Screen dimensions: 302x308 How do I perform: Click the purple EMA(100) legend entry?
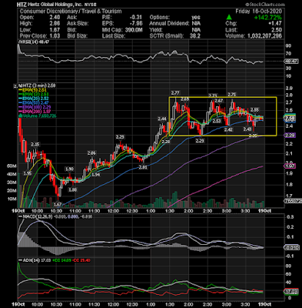(35, 107)
